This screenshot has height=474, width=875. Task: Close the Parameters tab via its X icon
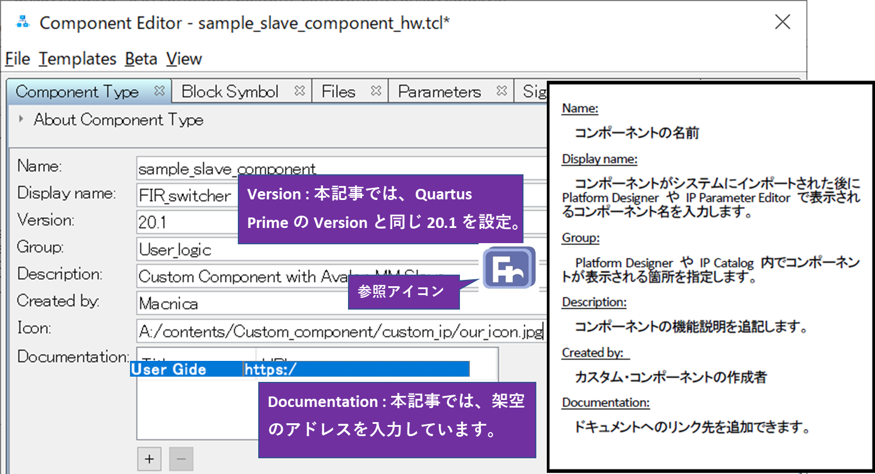(501, 91)
